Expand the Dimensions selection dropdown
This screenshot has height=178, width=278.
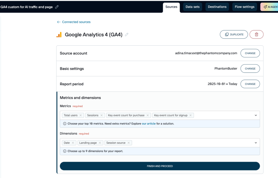click(255, 142)
